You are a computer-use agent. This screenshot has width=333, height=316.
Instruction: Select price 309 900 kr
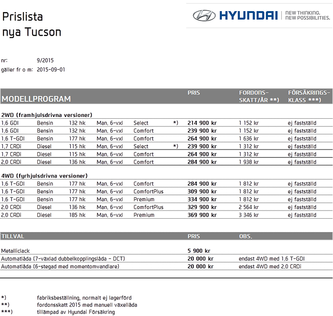(x=202, y=191)
